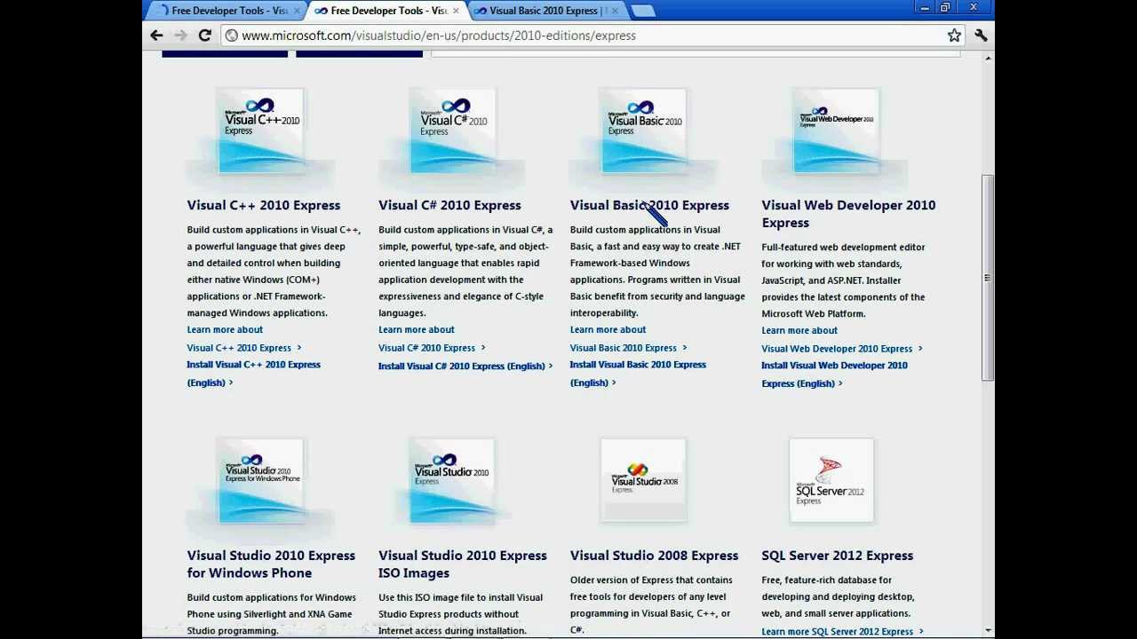This screenshot has height=639, width=1137.
Task: Reload the page with the refresh icon
Action: pos(204,35)
